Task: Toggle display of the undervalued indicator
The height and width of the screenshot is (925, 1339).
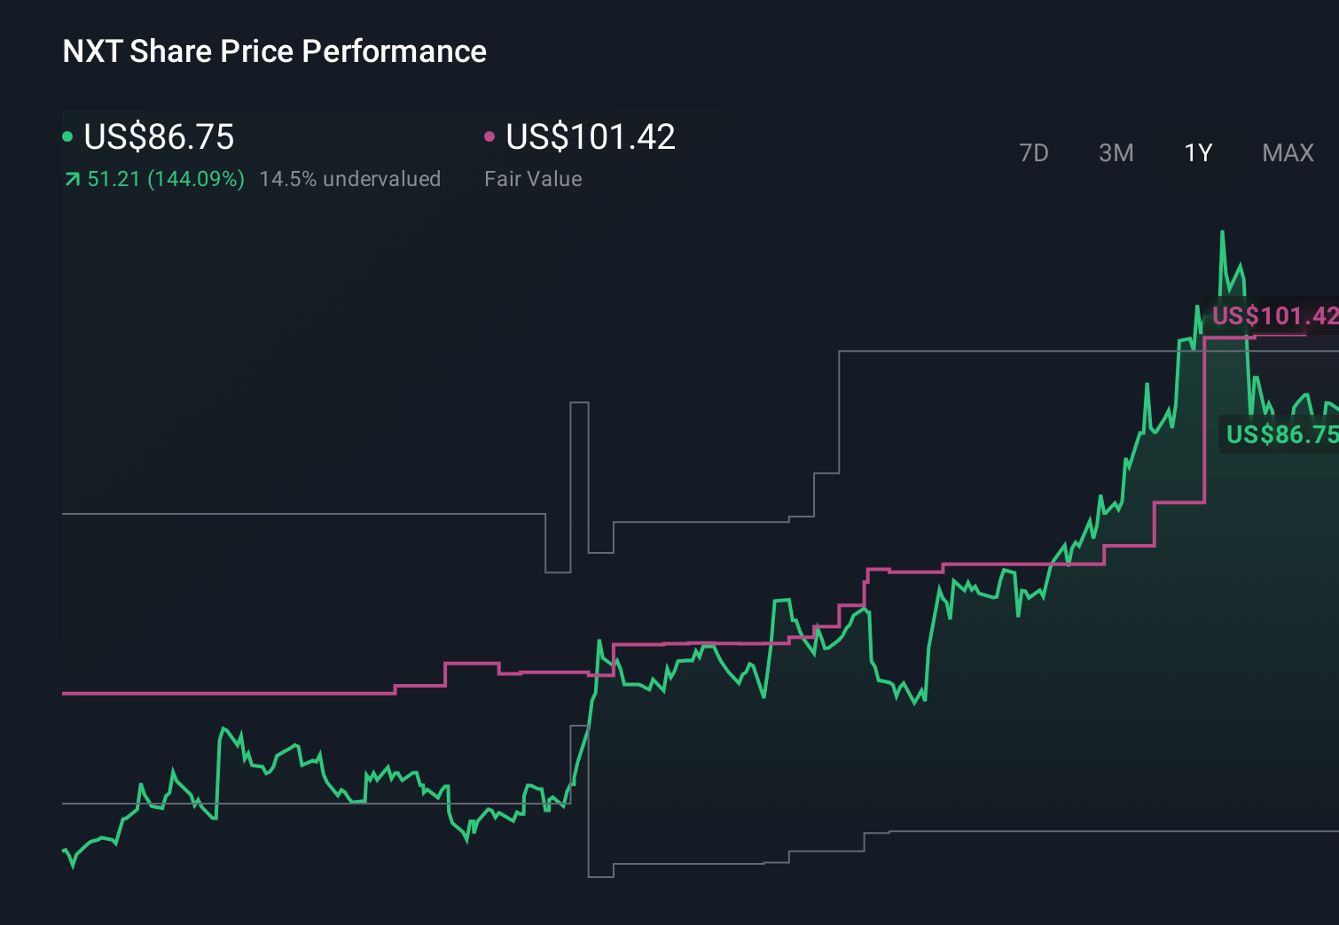Action: [x=349, y=178]
